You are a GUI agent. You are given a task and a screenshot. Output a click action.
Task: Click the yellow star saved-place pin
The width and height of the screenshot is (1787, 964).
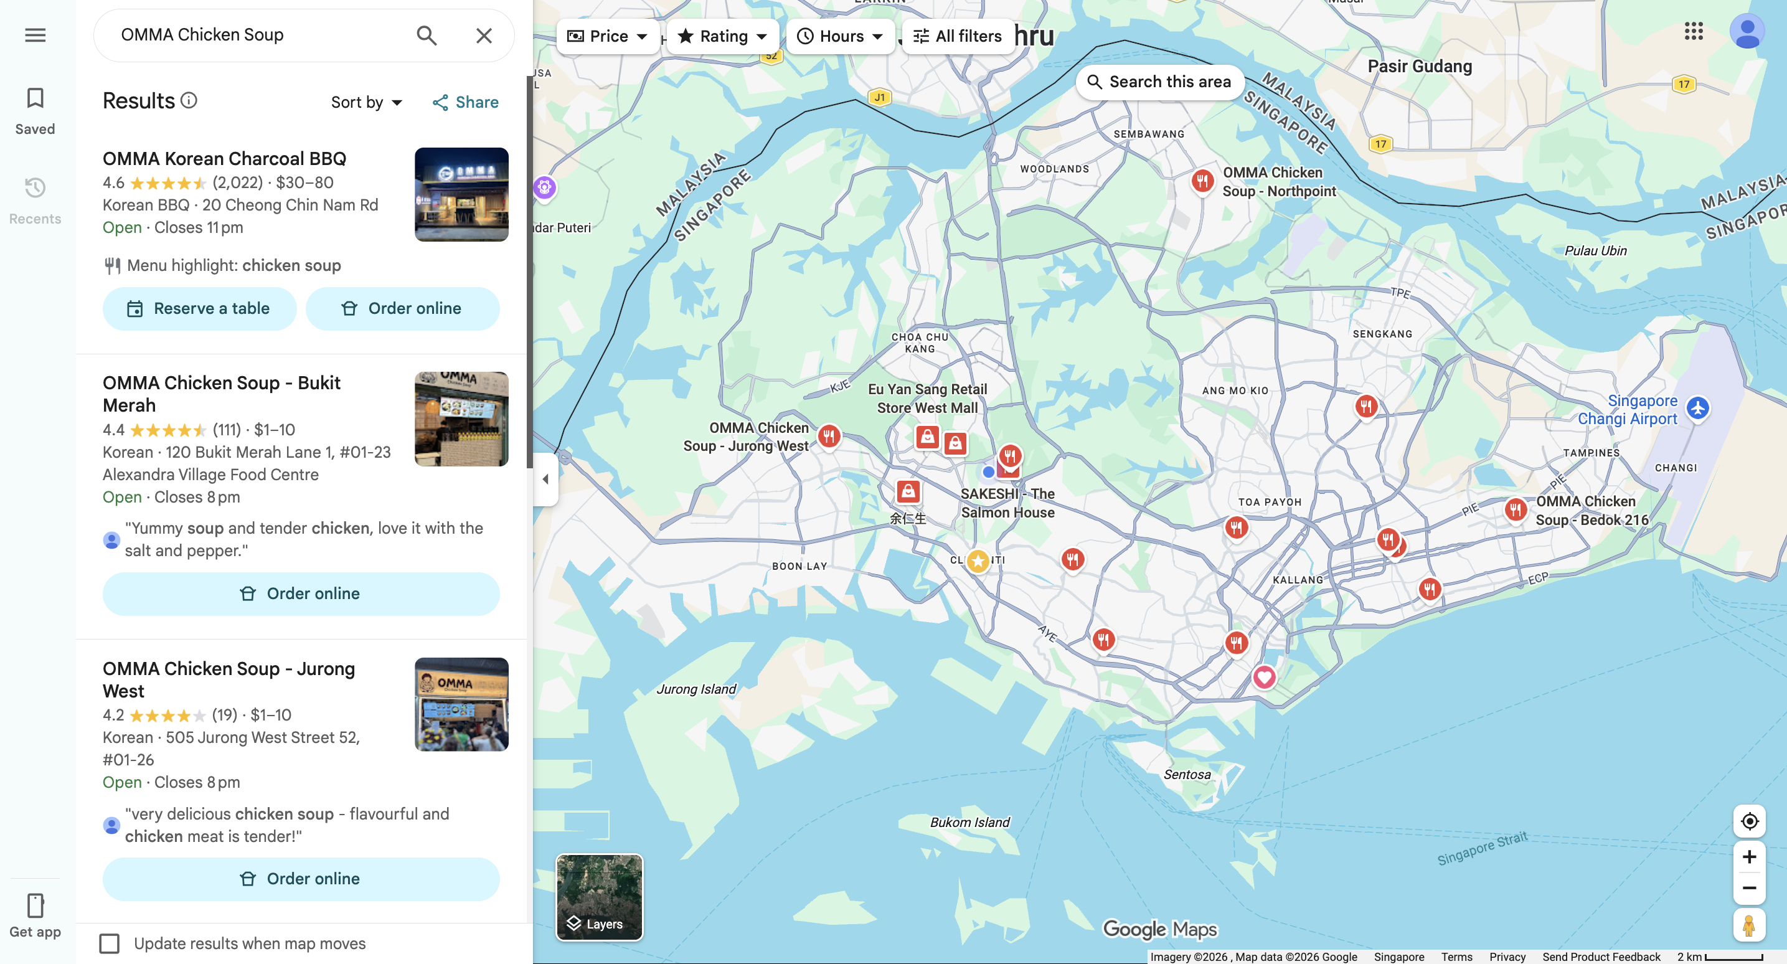[978, 560]
